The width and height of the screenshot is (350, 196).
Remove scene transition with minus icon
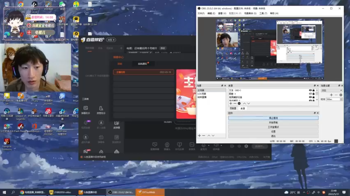336,95
